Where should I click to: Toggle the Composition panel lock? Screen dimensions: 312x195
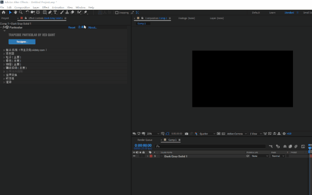[x=142, y=18]
